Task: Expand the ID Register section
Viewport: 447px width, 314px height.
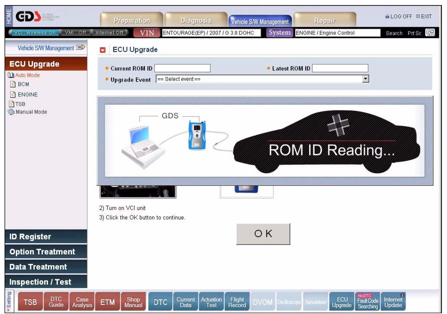Action: 46,237
